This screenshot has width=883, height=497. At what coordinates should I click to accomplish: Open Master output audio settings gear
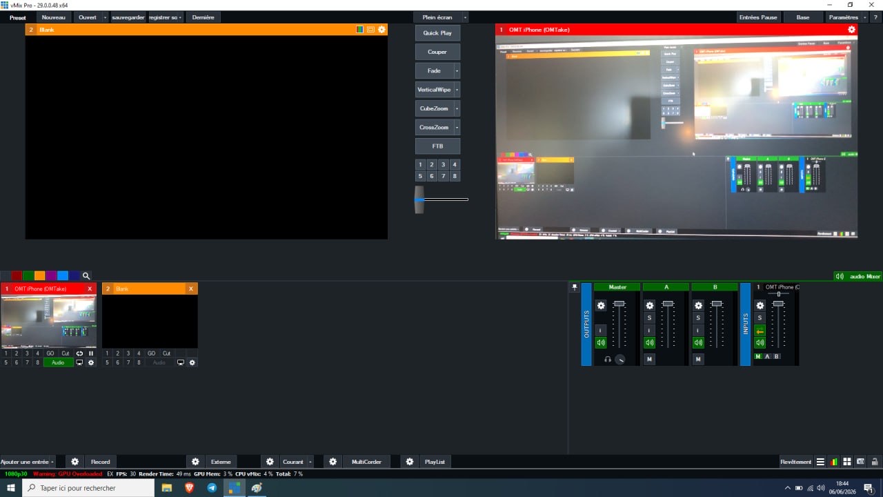click(601, 305)
